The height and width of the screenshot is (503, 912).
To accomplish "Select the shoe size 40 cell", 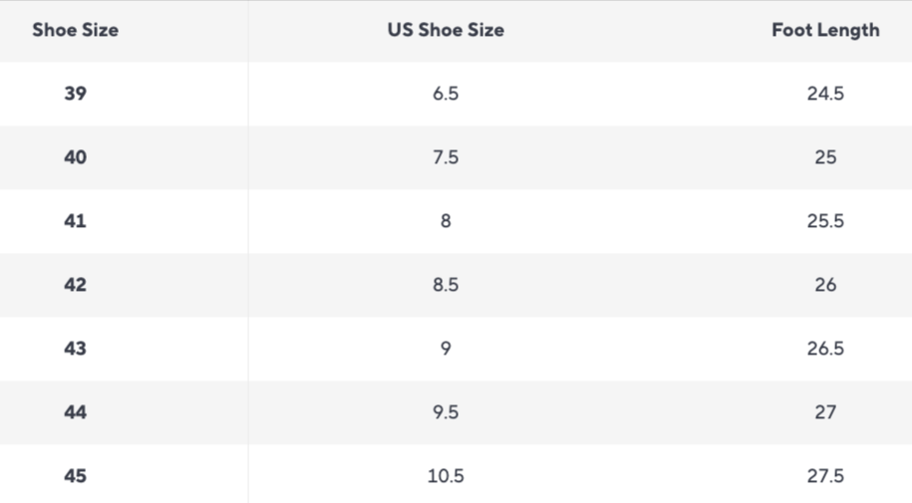I will click(75, 157).
